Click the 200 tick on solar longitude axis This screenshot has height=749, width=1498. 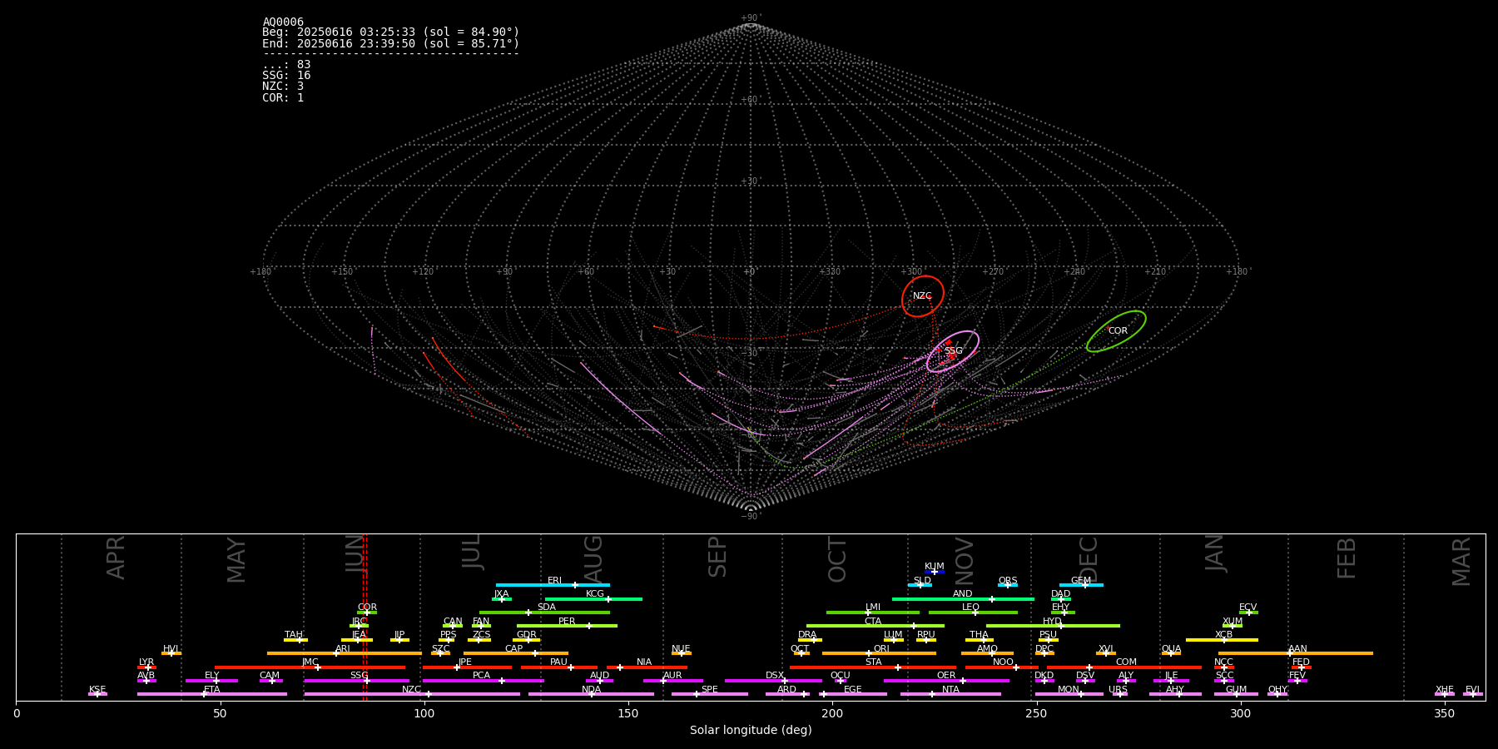pyautogui.click(x=832, y=713)
